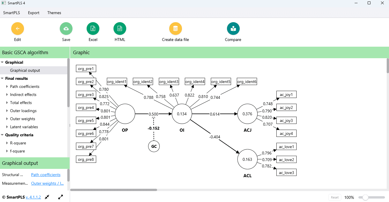Open the Compare icon
This screenshot has height=202, width=389.
pos(233,29)
